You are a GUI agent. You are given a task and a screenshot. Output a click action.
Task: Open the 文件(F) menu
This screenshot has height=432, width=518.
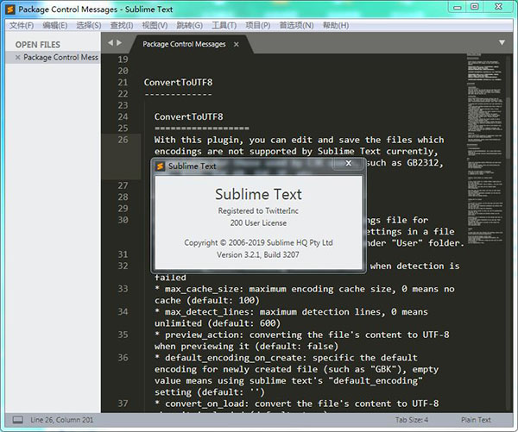tap(22, 25)
